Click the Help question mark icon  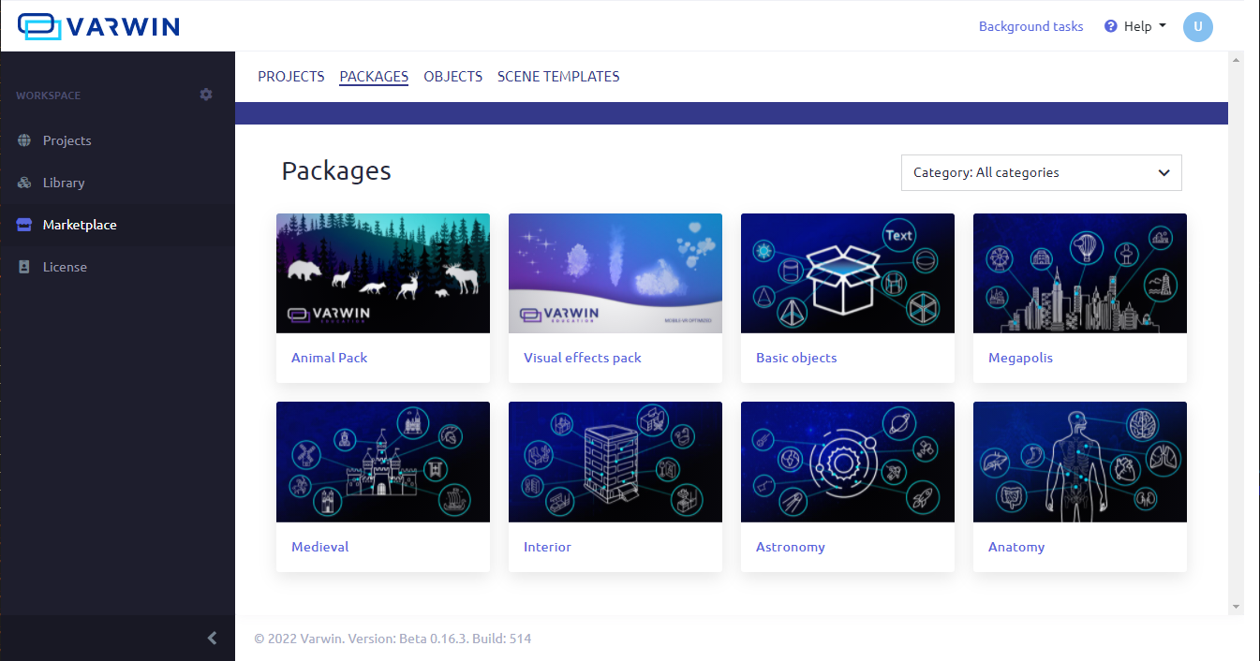click(1111, 26)
